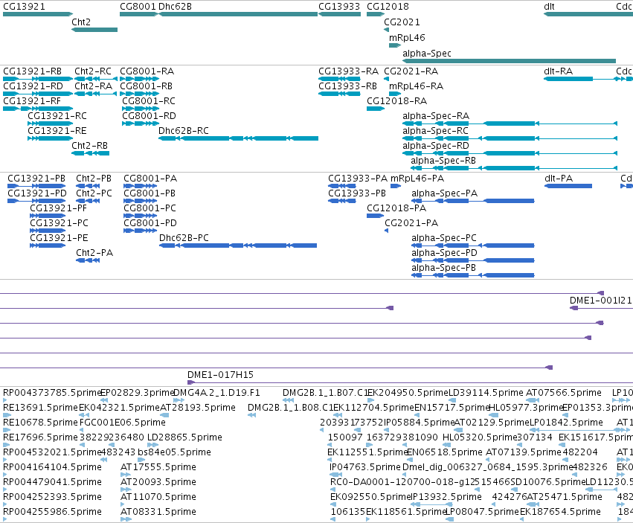
Task: Click the CG12018-PA protein label
Action: coord(396,208)
